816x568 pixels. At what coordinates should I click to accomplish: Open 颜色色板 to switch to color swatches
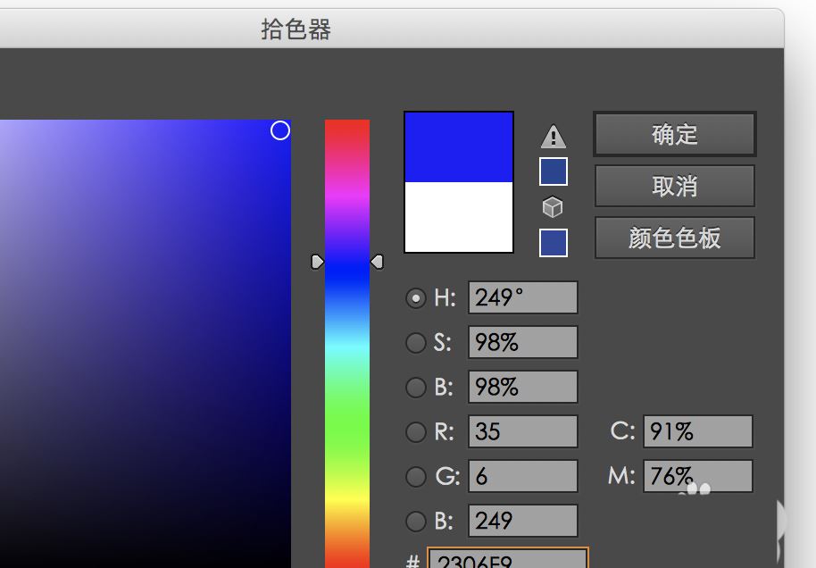674,238
